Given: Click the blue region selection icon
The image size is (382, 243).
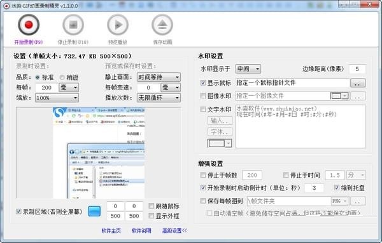Looking at the screenshot, I should point(94,211).
